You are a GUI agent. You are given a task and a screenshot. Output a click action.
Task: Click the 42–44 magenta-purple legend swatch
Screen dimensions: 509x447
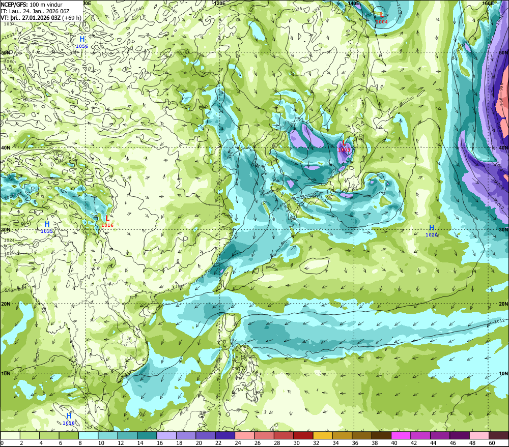[x=420, y=435]
